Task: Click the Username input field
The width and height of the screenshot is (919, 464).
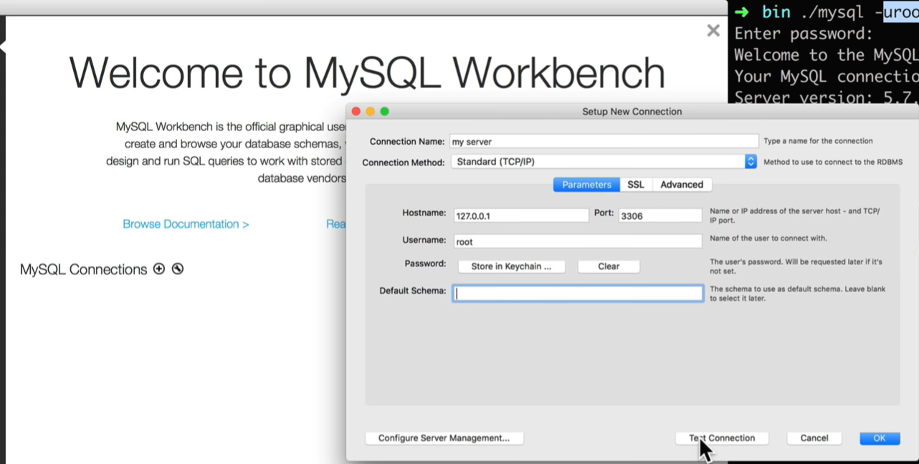Action: click(577, 241)
